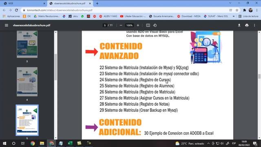Open Windows Start menu
The image size is (261, 147).
(4, 143)
